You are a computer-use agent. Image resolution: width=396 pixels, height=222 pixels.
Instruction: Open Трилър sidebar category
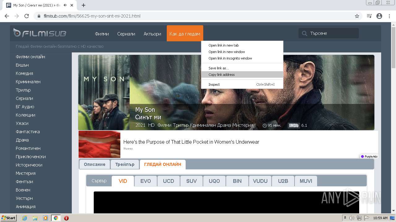click(x=23, y=90)
